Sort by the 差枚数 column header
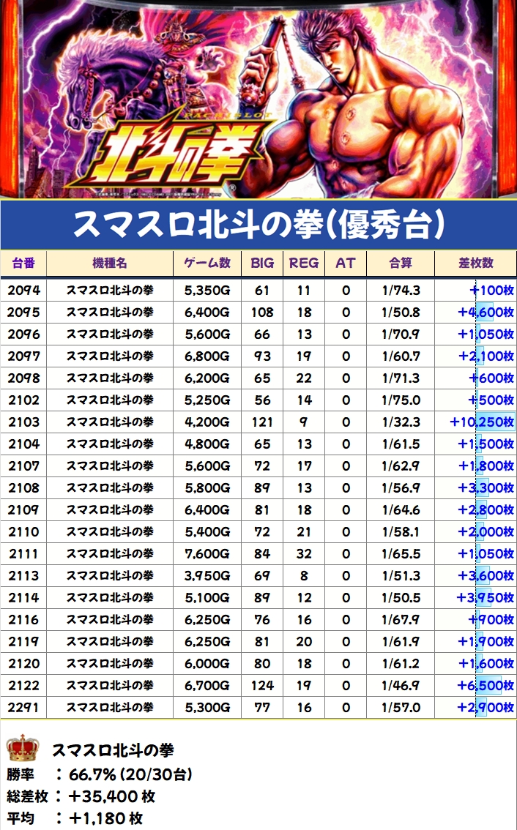The image size is (517, 830). pos(476,263)
